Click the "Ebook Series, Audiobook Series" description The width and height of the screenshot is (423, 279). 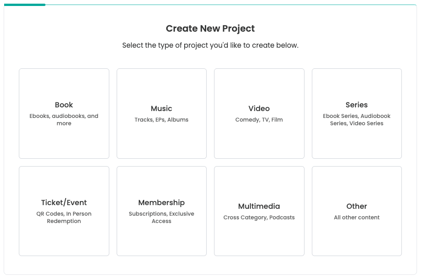click(356, 119)
